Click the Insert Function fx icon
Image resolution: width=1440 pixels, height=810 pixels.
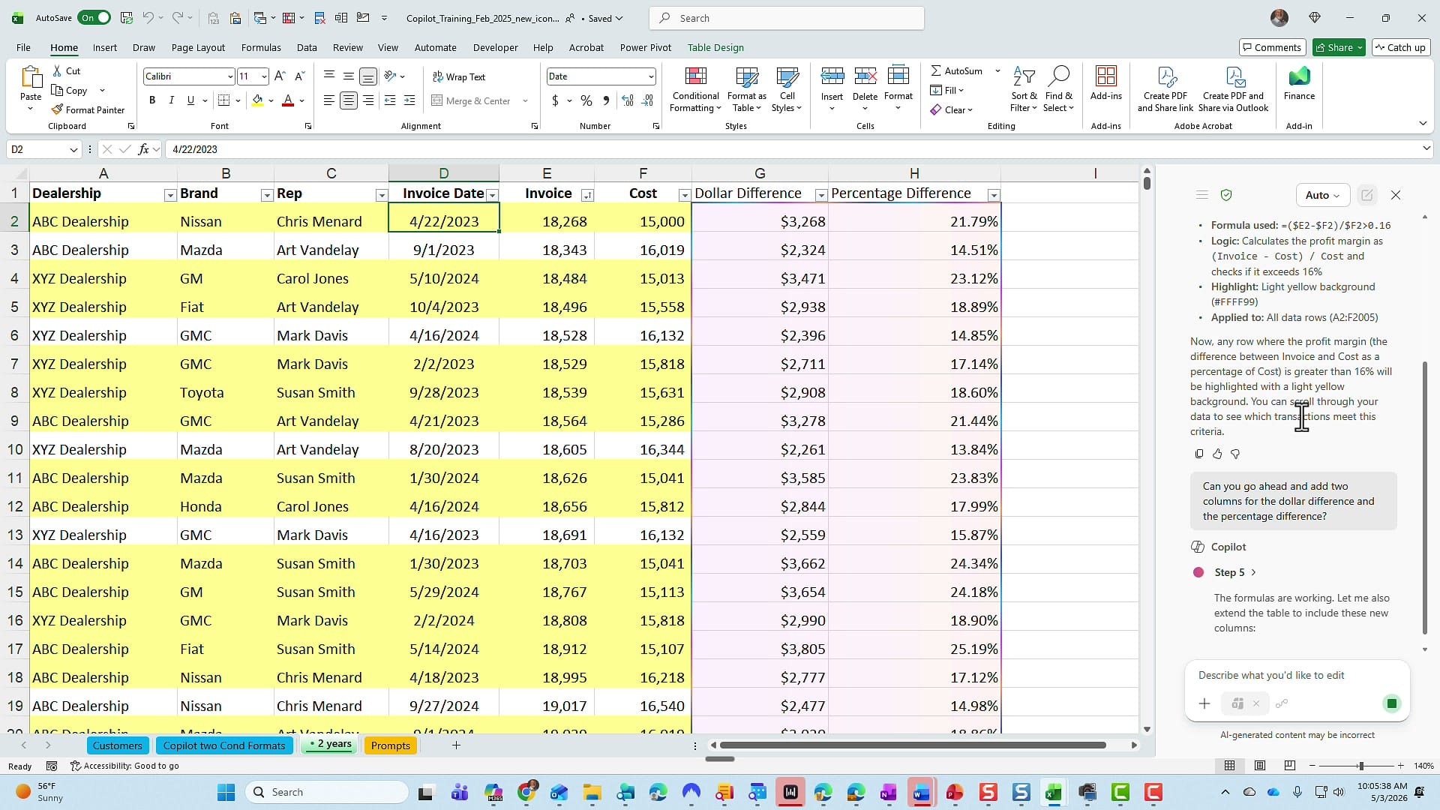click(x=143, y=149)
